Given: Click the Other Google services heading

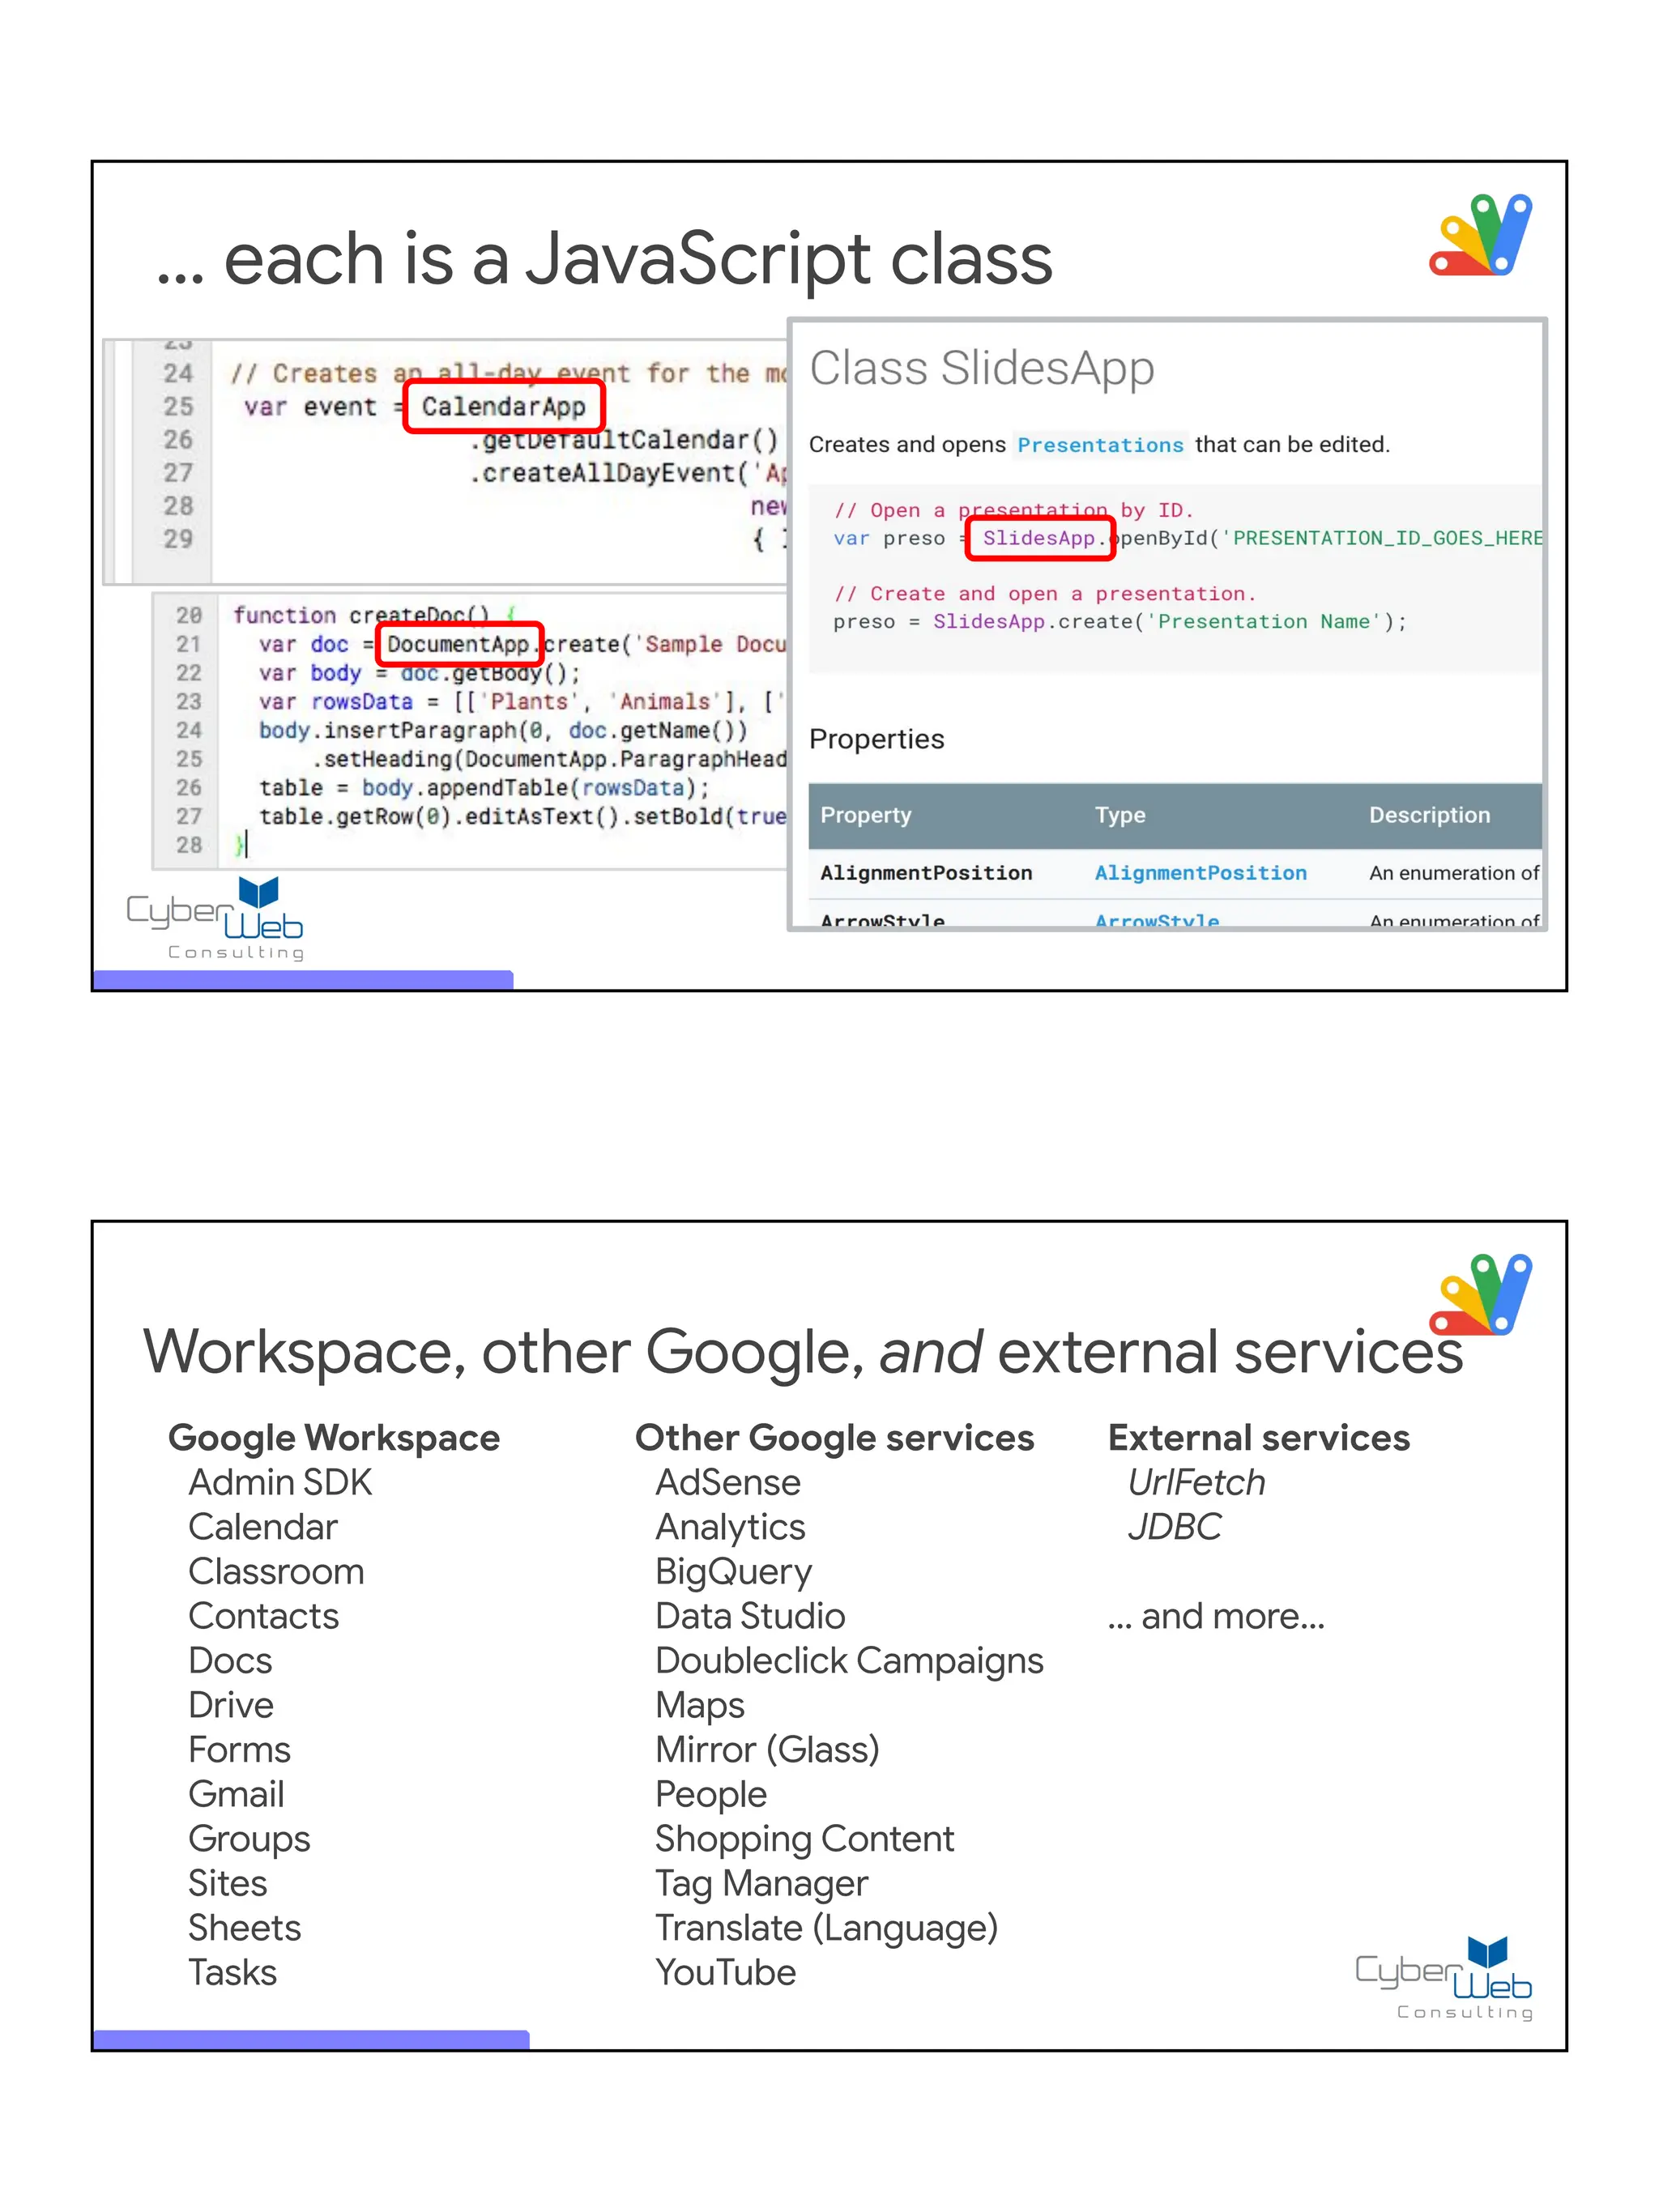Looking at the screenshot, I should pyautogui.click(x=835, y=1437).
